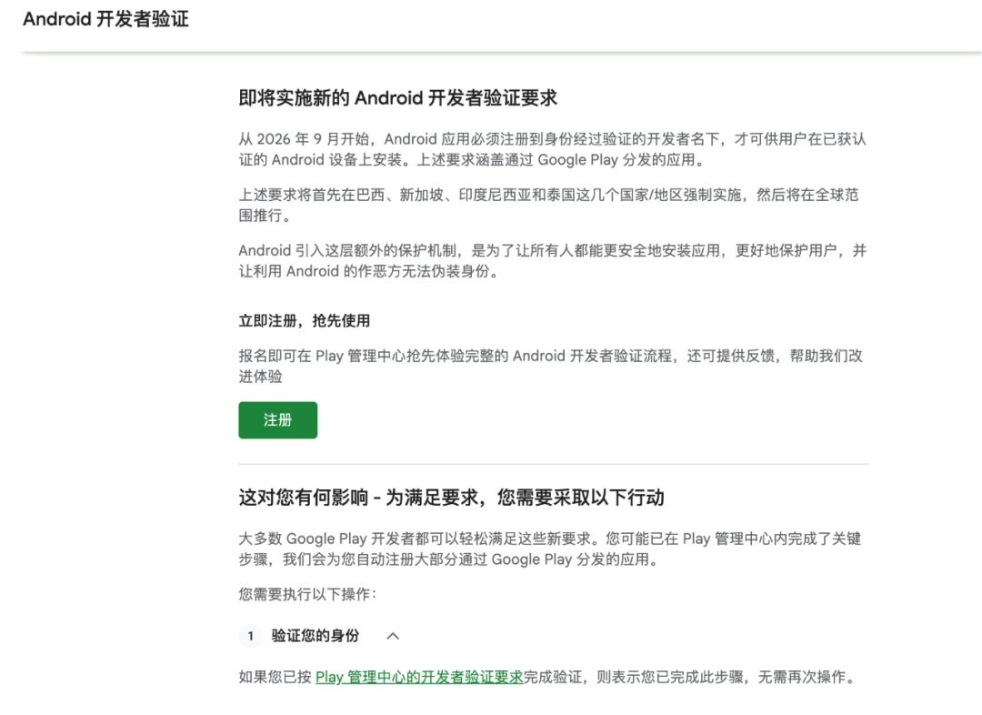
Task: Collapse the 验证您的身份 section chevron
Action: coord(393,636)
